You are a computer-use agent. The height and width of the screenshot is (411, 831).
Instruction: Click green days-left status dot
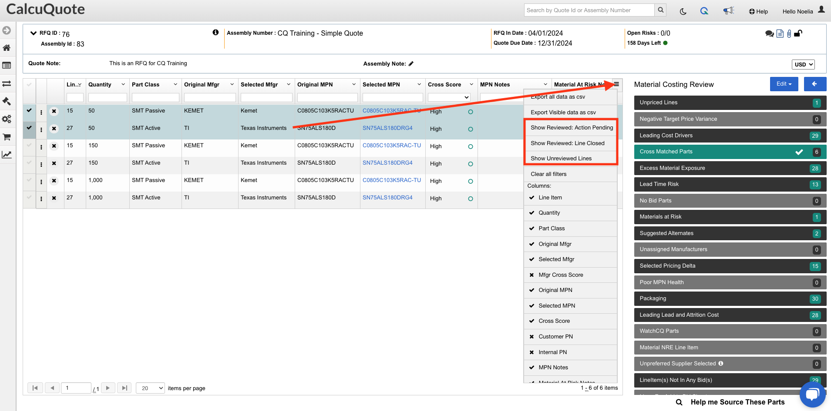tap(665, 43)
